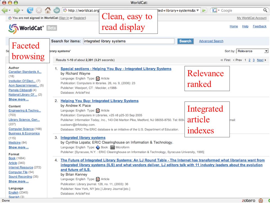Click the Article icon for Brian Kenney result
The height and width of the screenshot is (203, 270).
[x=98, y=179]
